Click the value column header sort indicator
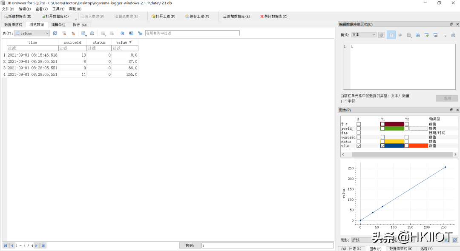The height and width of the screenshot is (251, 460). (x=131, y=42)
